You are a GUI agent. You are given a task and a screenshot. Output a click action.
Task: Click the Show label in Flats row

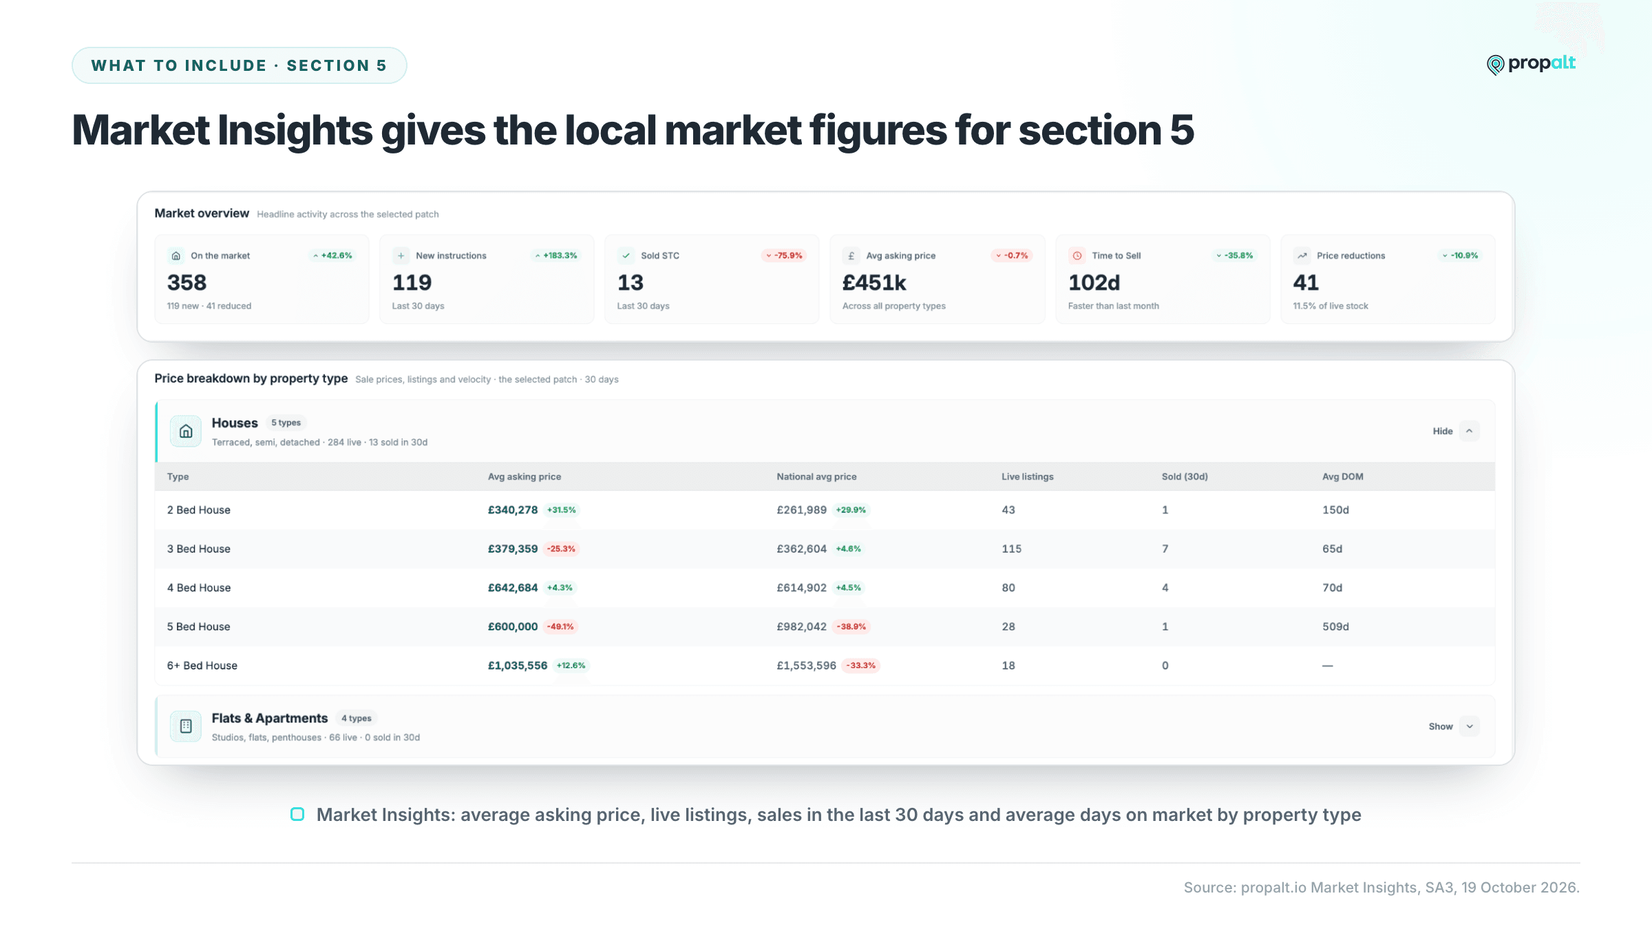pyautogui.click(x=1441, y=726)
